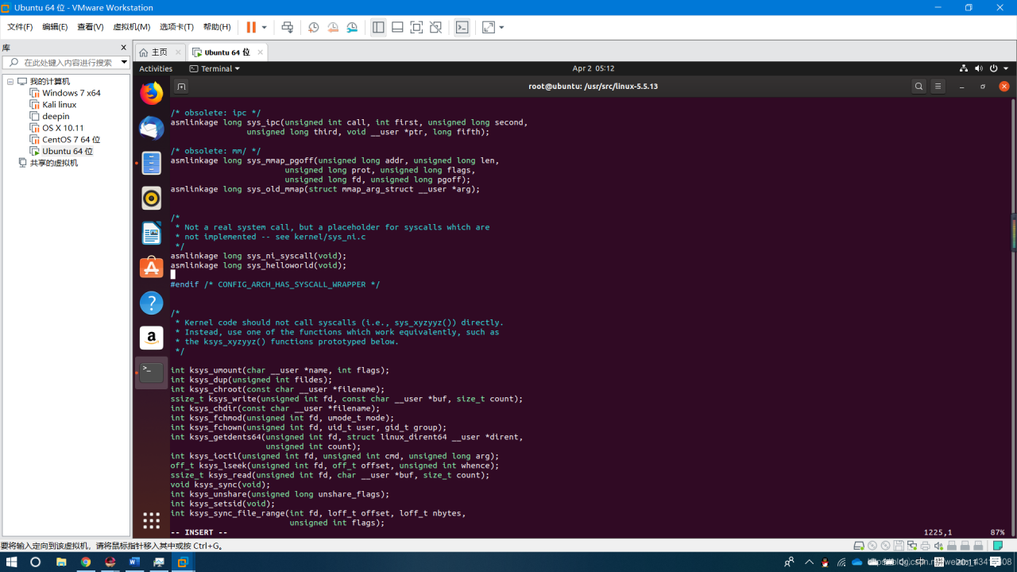The width and height of the screenshot is (1017, 572).
Task: Click the VMware guest vertical scrollbar thumb
Action: (1014, 232)
